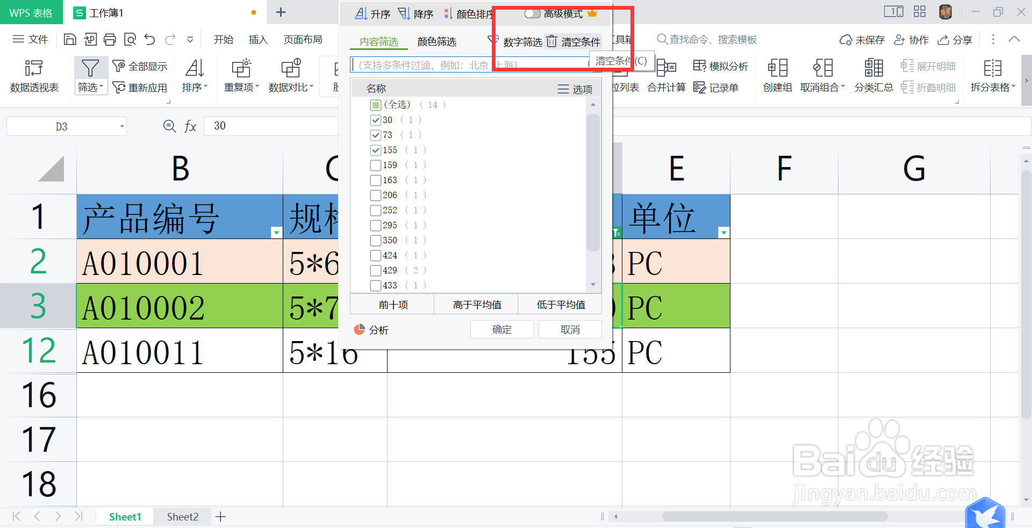Enable the 高级模式 advanced mode switch
Viewport: 1032px width, 528px height.
533,13
